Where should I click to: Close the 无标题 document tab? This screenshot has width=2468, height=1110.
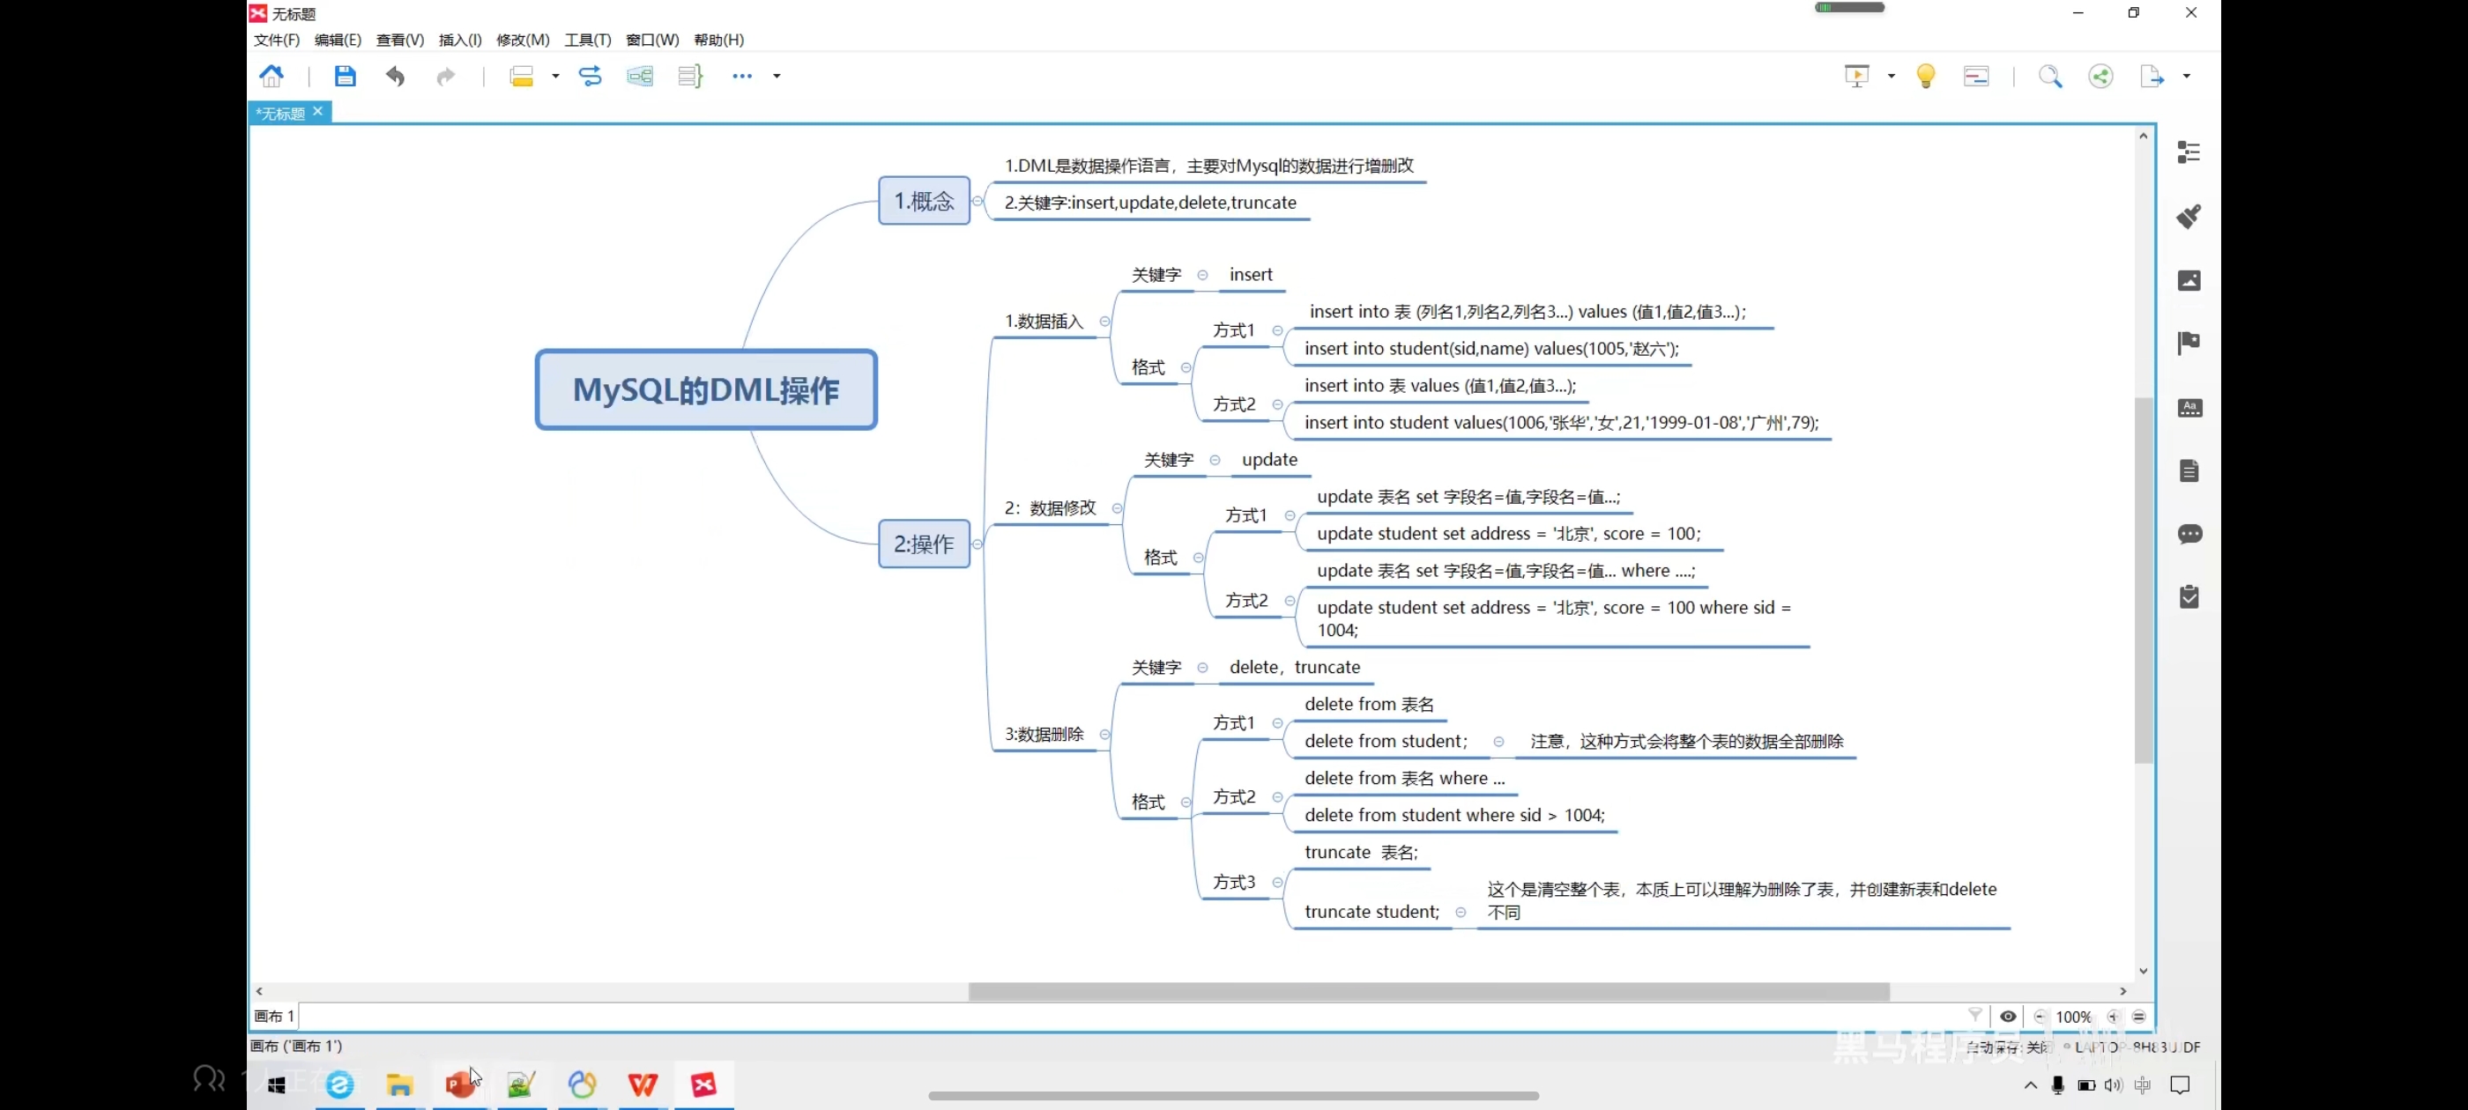click(x=318, y=112)
